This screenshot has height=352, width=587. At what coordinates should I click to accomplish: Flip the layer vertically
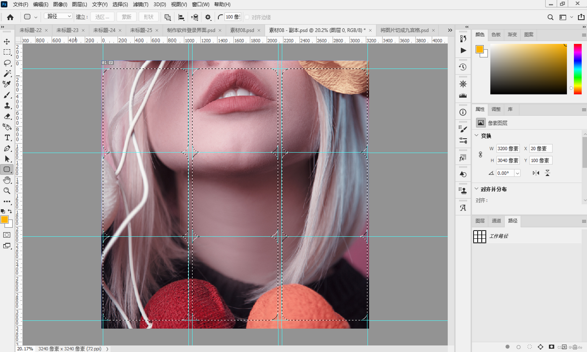point(547,173)
